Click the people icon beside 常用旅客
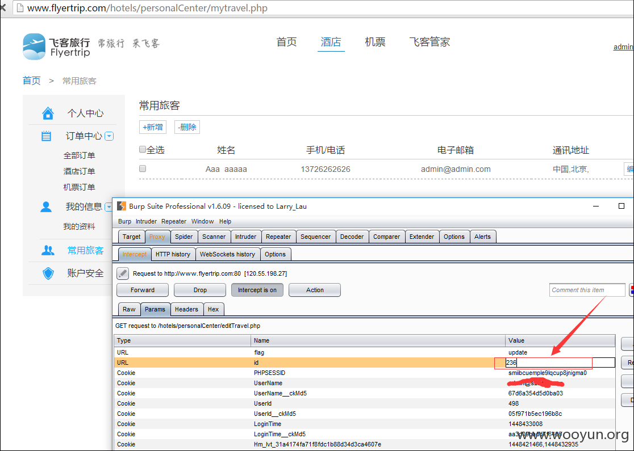The width and height of the screenshot is (634, 451). click(48, 250)
